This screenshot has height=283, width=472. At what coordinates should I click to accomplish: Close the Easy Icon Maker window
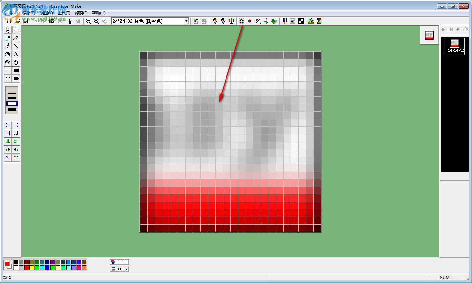(463, 6)
